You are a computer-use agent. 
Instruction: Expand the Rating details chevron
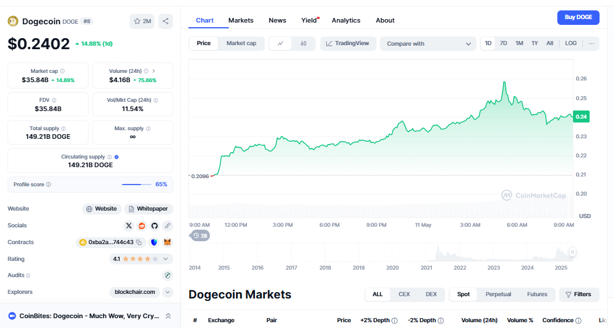pos(165,259)
